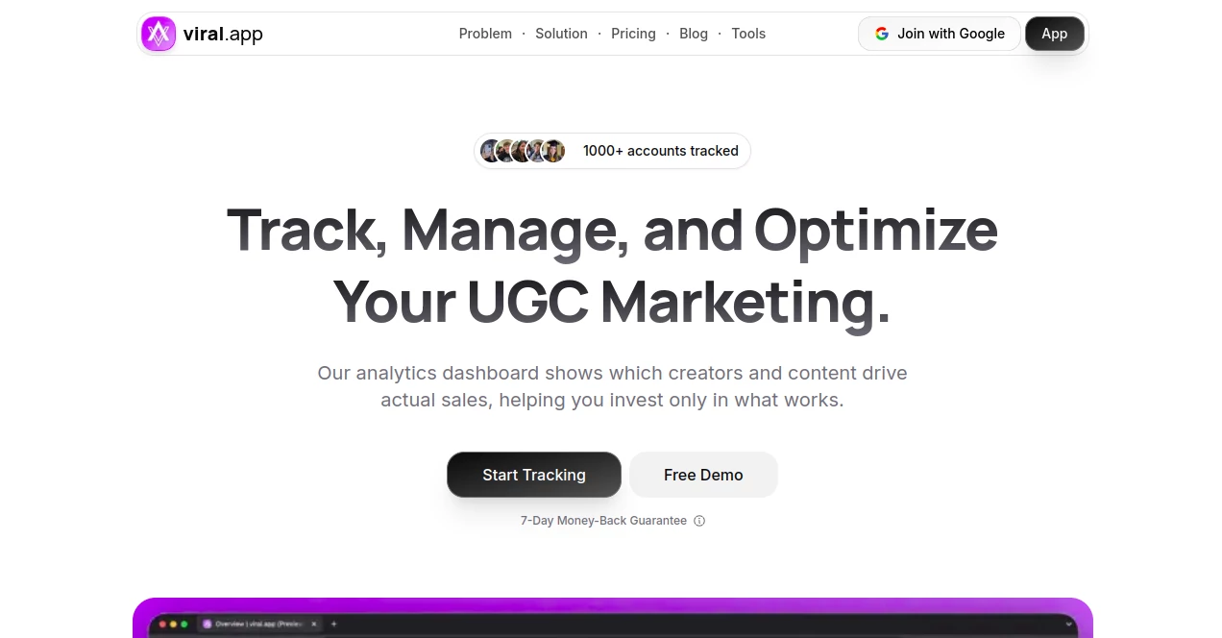The image size is (1222, 638).
Task: Click the Problem navigation link
Action: pos(485,34)
